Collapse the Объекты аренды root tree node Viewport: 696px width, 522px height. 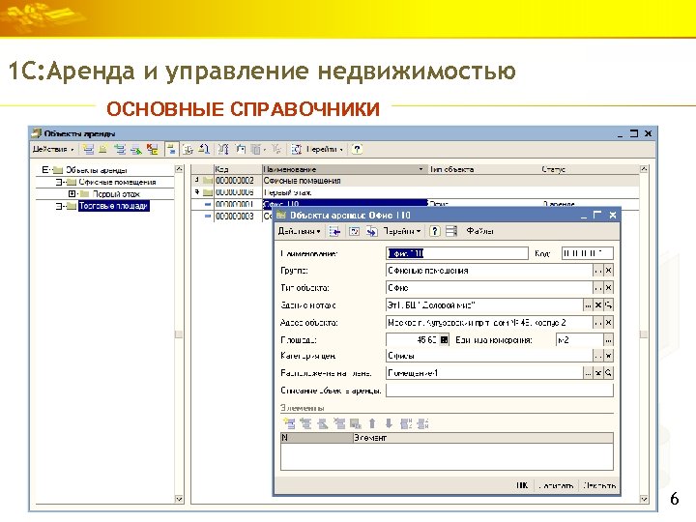point(44,169)
